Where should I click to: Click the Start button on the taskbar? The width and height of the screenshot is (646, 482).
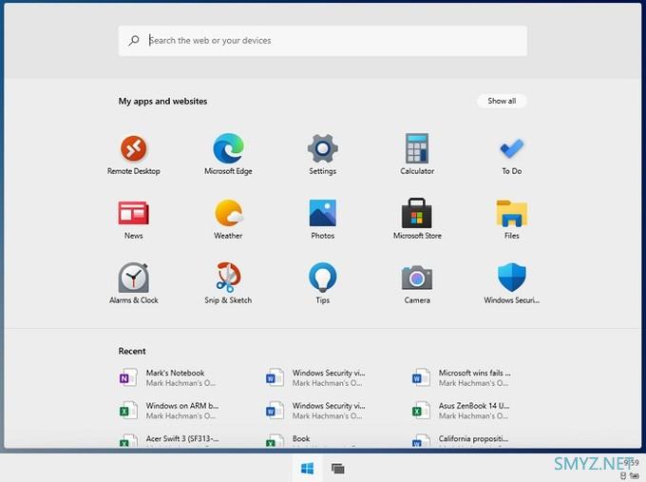[308, 469]
